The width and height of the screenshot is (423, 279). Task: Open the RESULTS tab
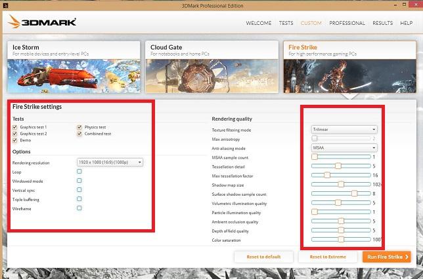coord(382,23)
